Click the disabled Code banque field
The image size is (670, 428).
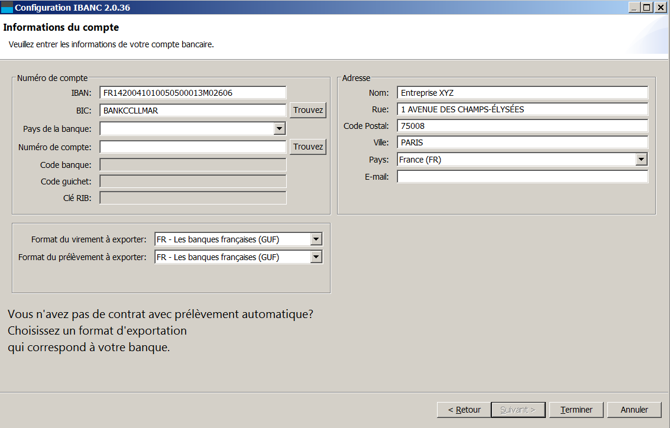click(x=193, y=165)
